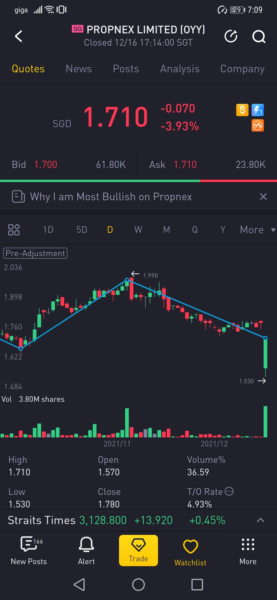Open T/O Rate info bubble
This screenshot has width=277, height=600.
coord(229,491)
